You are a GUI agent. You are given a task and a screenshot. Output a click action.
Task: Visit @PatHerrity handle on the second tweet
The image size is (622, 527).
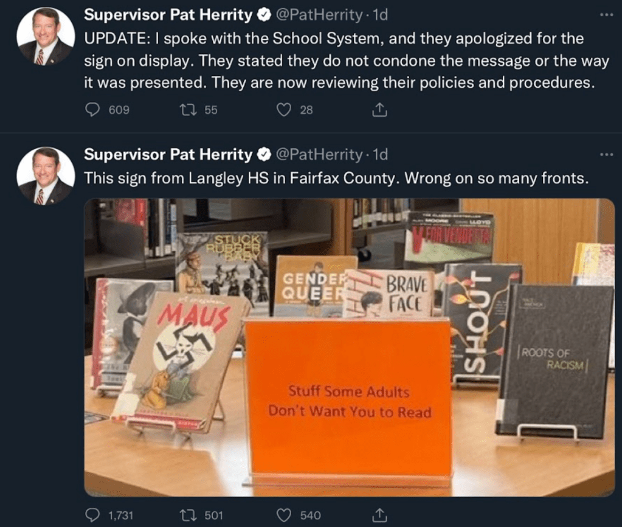tap(319, 154)
